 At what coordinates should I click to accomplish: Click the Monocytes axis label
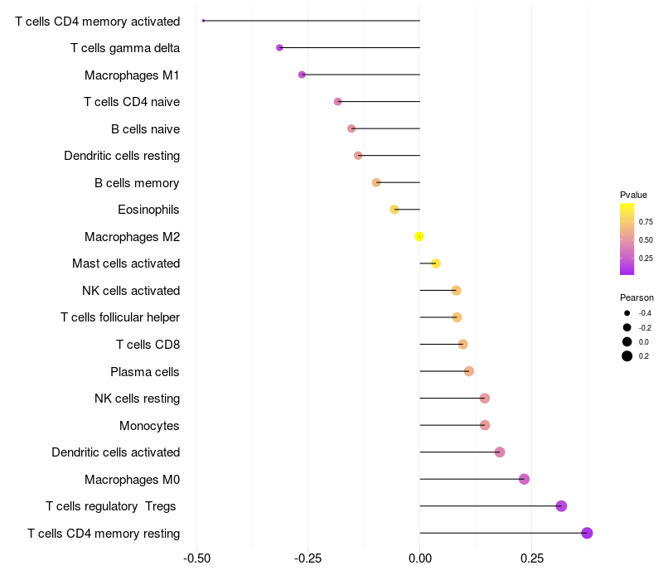149,426
